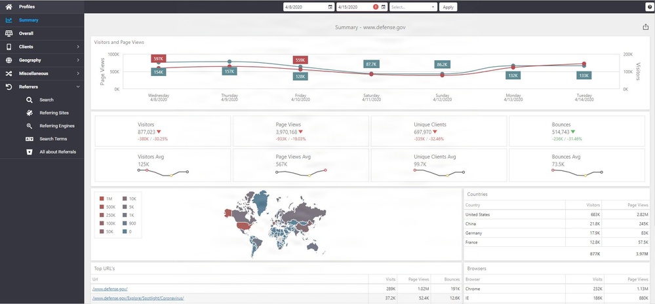Image resolution: width=655 pixels, height=304 pixels.
Task: Click the 87.7K data label on Saturday
Action: [371, 64]
